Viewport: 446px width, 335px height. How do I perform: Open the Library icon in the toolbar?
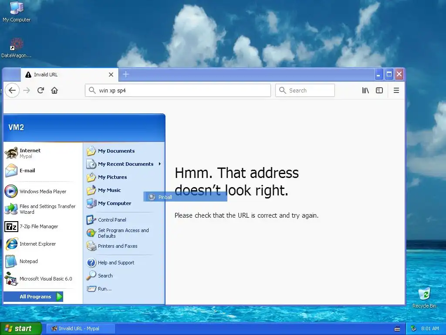click(365, 90)
